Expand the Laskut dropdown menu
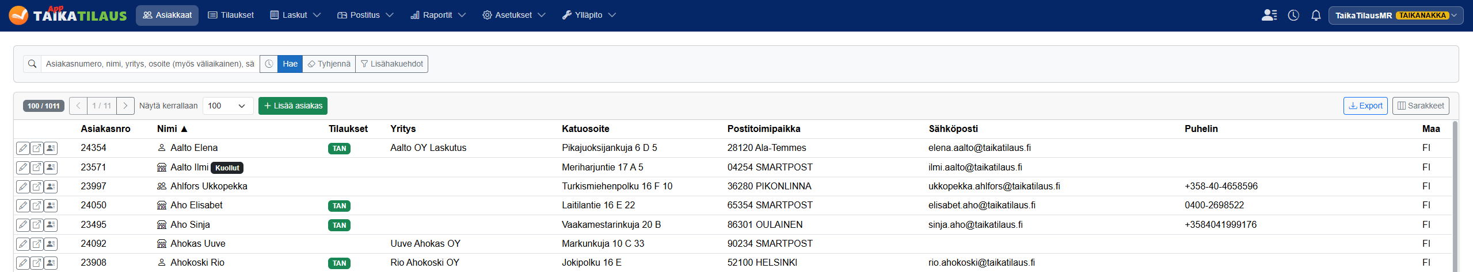Screen dimensions: 1473x272 [x=295, y=15]
